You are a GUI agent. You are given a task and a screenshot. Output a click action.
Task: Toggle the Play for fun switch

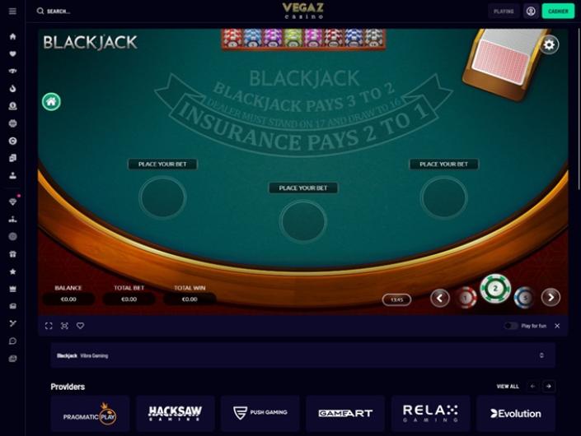[511, 326]
